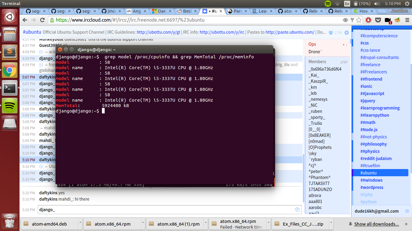Open the Pocket extension icon
Image resolution: width=412 pixels, height=231 pixels.
(x=378, y=20)
